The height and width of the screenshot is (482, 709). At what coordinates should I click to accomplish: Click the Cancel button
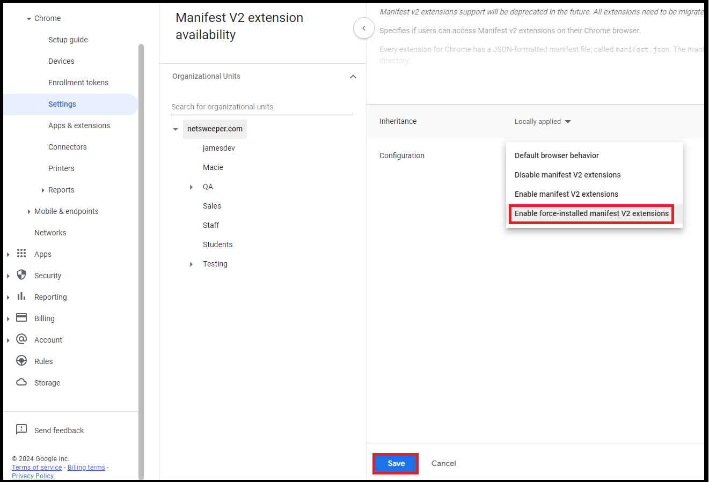coord(444,463)
